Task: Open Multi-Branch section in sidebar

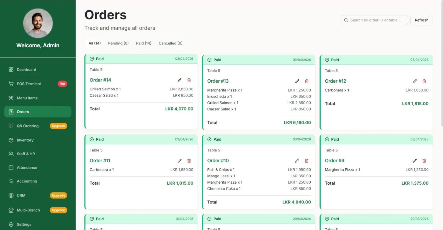Action: click(38, 210)
